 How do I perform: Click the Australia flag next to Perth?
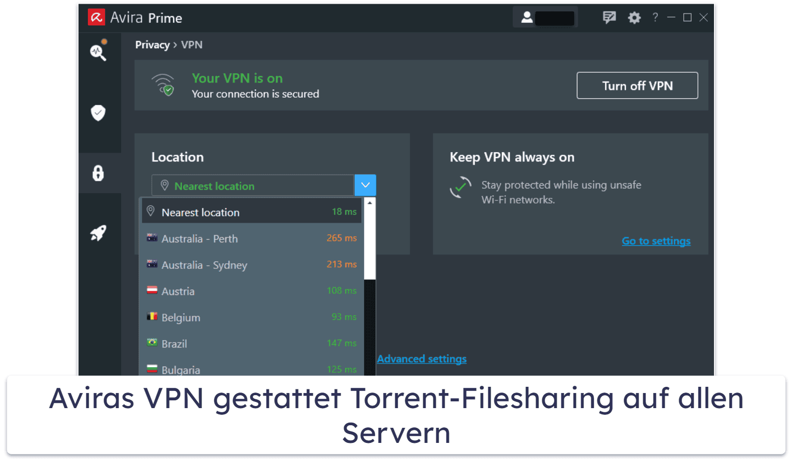tap(152, 238)
